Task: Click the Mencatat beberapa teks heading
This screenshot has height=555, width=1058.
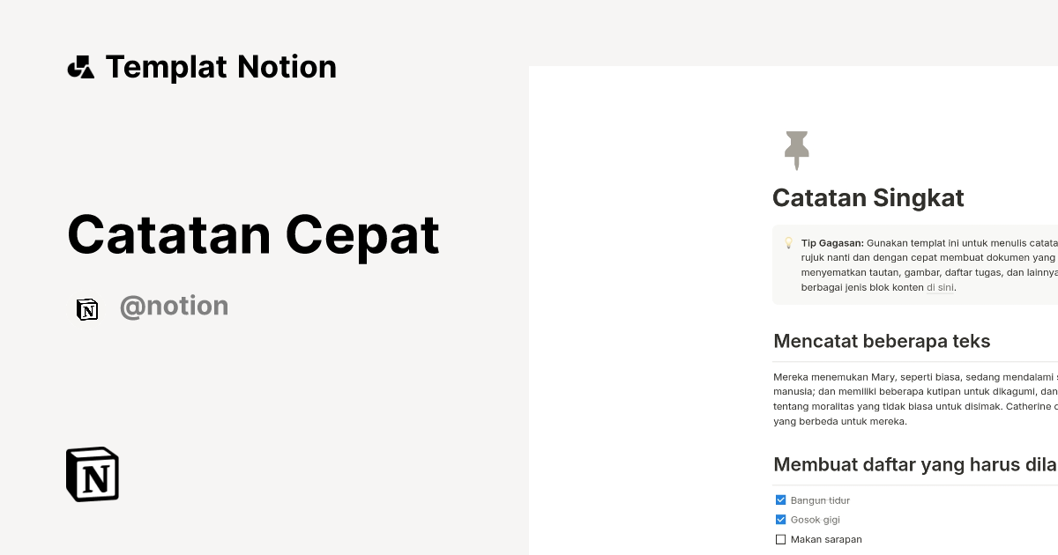Action: pyautogui.click(x=882, y=341)
